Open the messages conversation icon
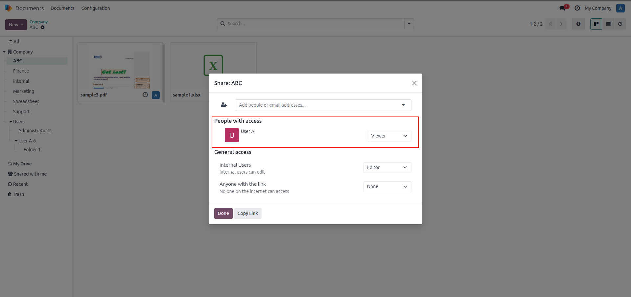Viewport: 631px width, 297px height. pos(563,8)
